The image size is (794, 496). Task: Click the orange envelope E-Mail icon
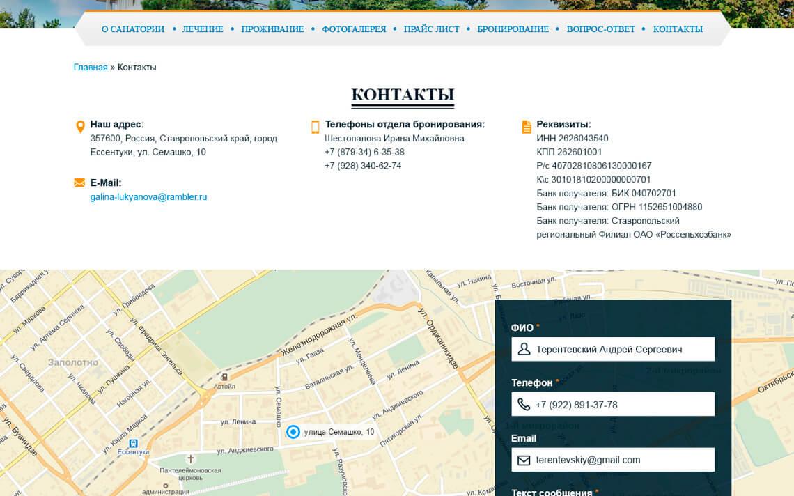click(x=79, y=183)
